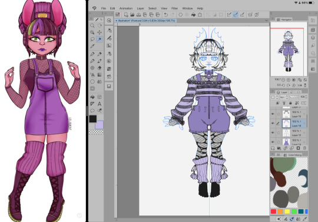
Task: Open the Layer menu
Action: (140, 8)
